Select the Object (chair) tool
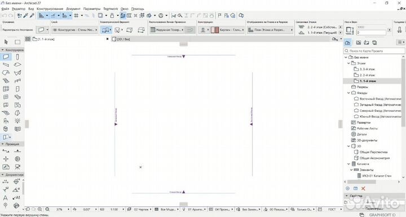The image size is (406, 217). [x=6, y=121]
